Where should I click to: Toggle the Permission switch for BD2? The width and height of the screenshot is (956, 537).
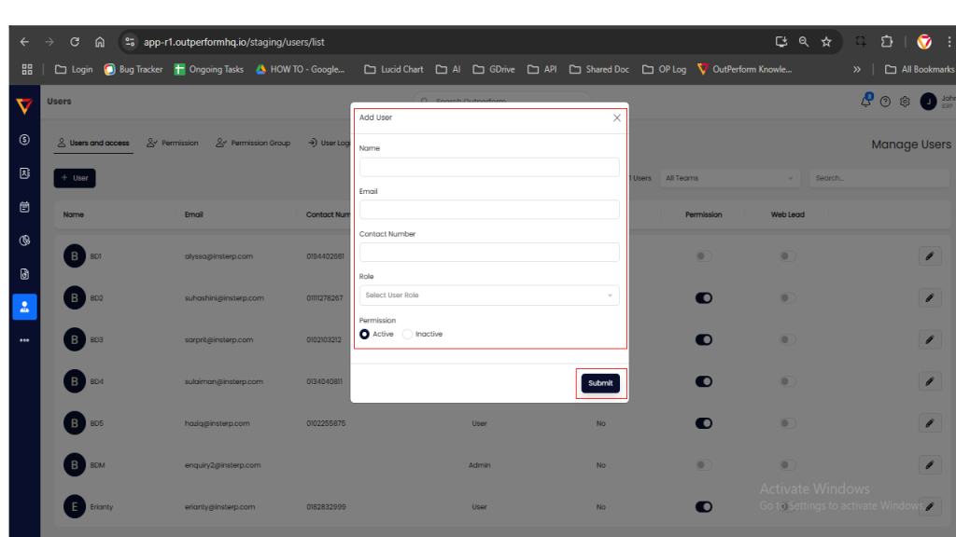coord(704,298)
